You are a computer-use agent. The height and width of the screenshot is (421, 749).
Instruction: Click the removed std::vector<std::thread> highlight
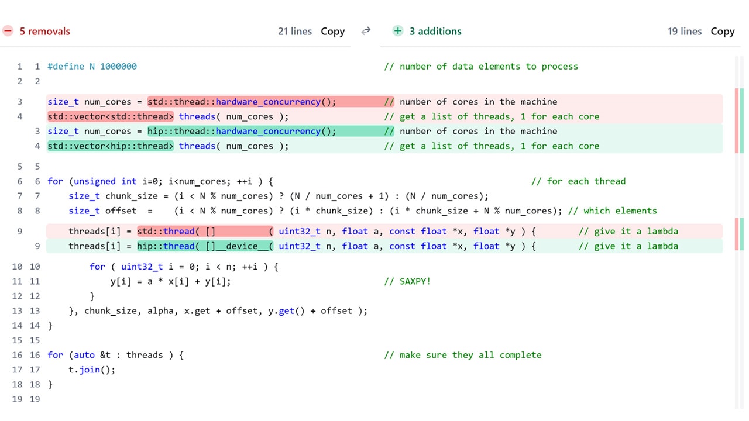[111, 116]
